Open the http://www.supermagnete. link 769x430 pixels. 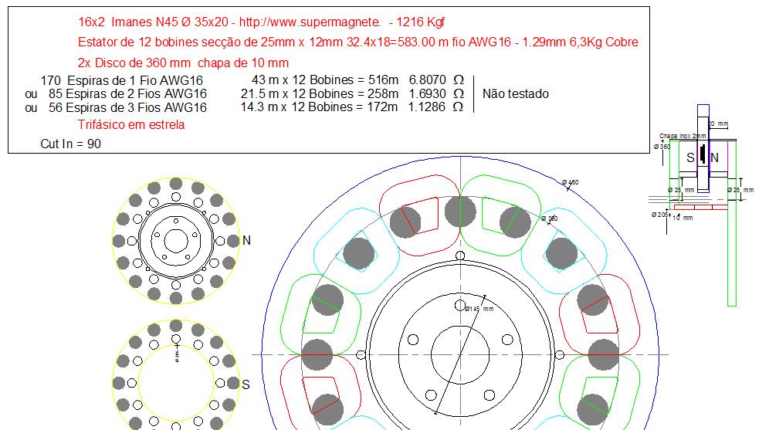click(x=310, y=22)
